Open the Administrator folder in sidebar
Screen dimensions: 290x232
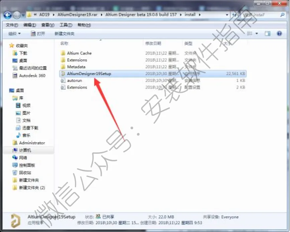click(32, 143)
